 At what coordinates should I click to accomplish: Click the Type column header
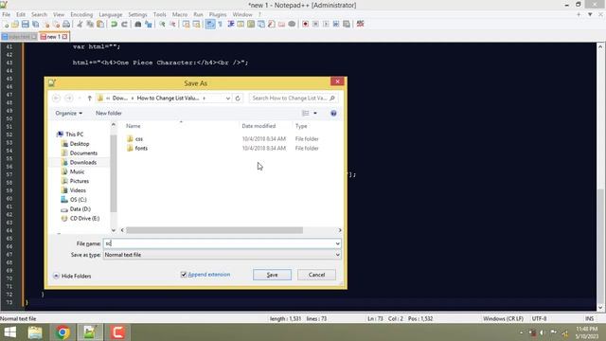(301, 126)
